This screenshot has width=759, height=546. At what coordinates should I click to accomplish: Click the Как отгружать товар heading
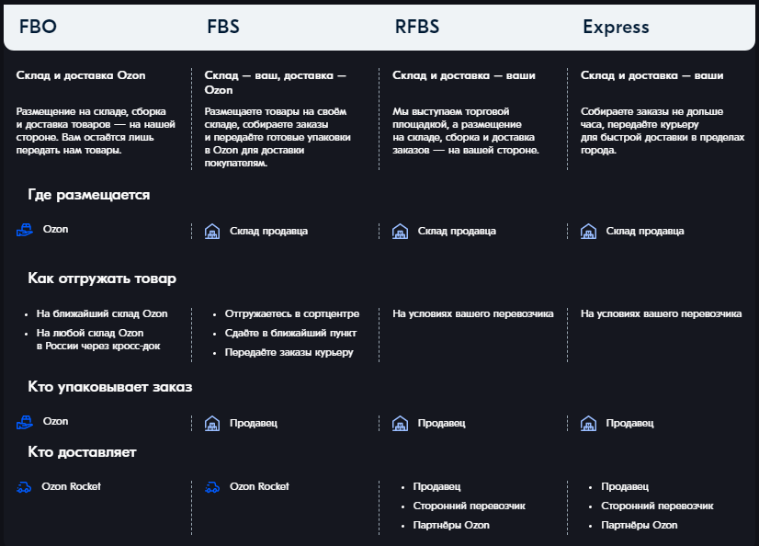pos(102,279)
